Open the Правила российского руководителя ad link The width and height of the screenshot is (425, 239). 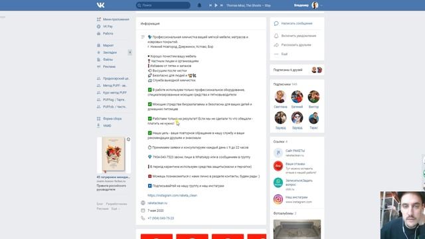tap(112, 187)
